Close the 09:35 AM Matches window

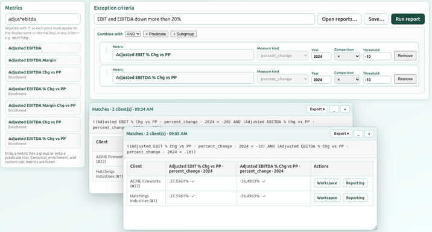coord(369,134)
